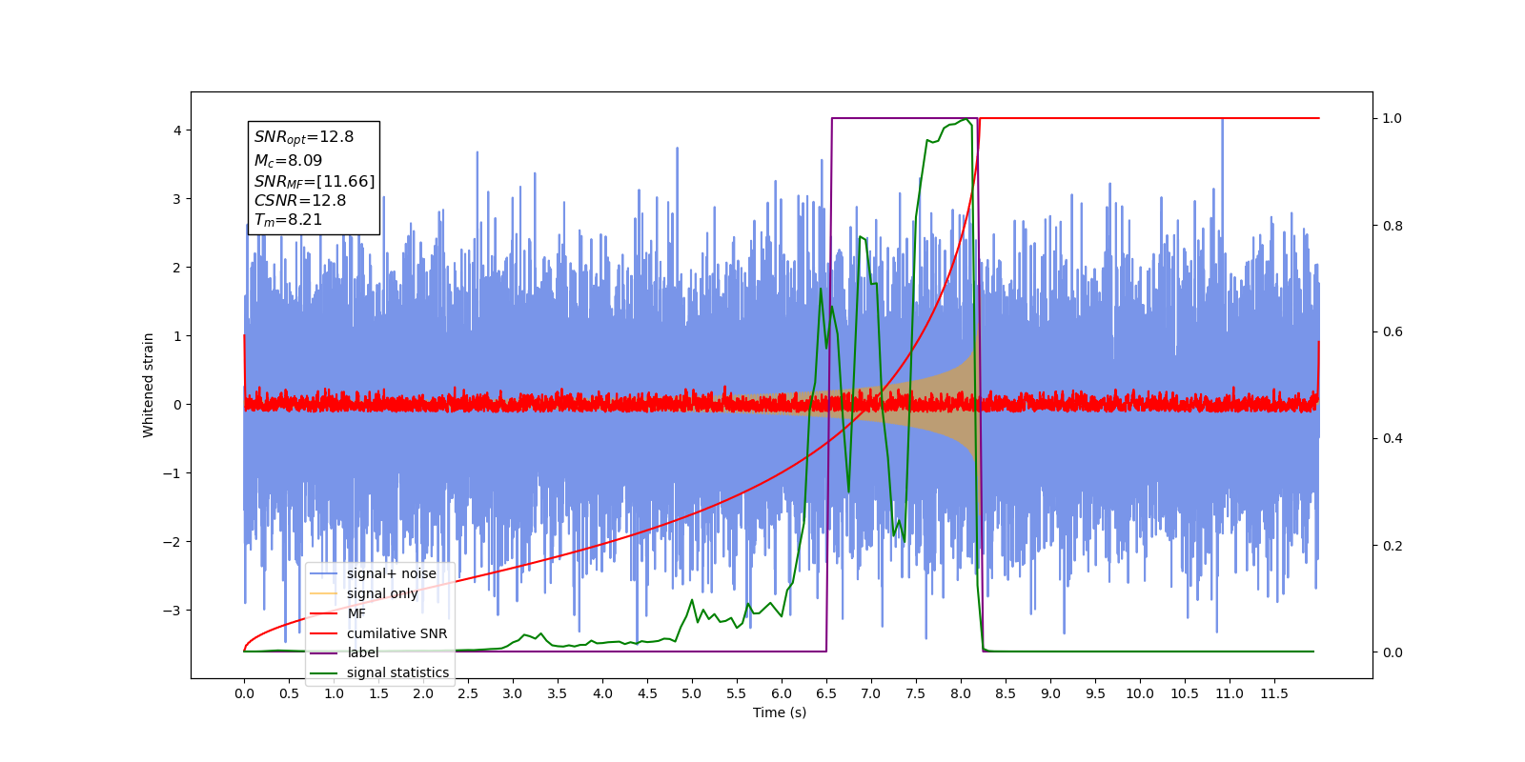The image size is (1525, 762).
Task: Click the 0.8 tick on the right axis
Action: [x=1393, y=226]
